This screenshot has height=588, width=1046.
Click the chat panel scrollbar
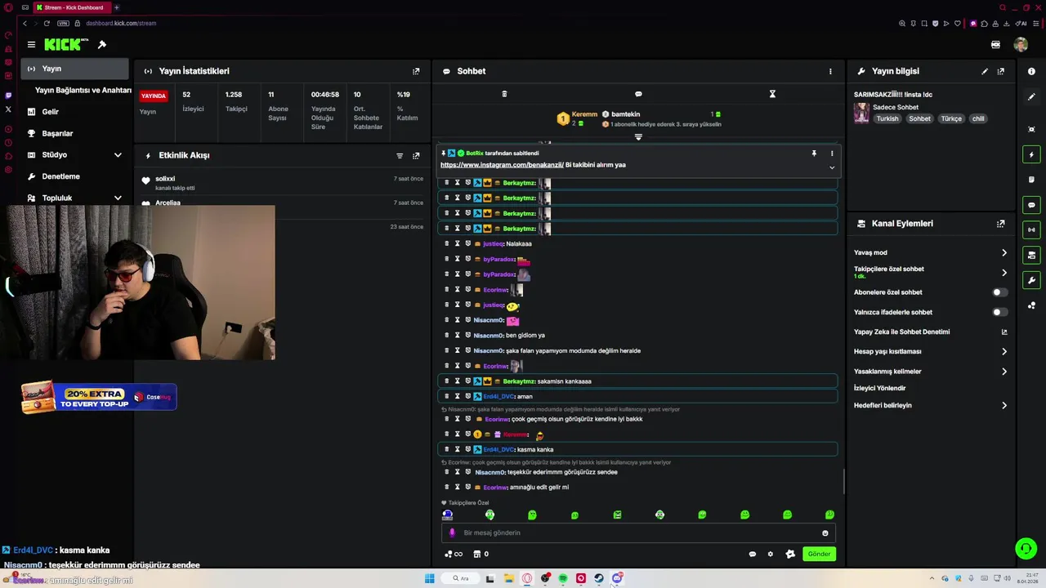843,481
